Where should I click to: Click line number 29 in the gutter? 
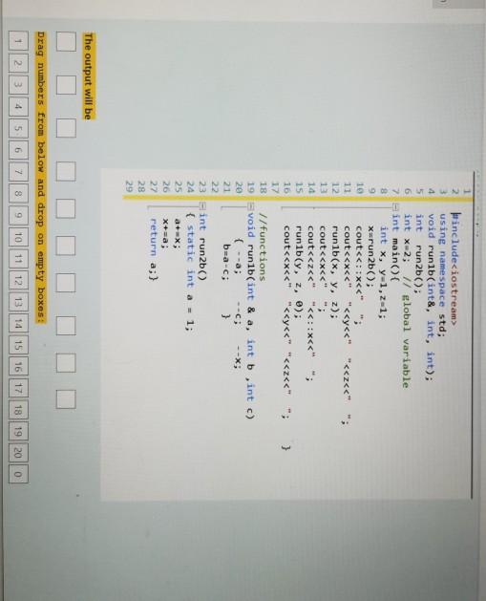[x=130, y=186]
